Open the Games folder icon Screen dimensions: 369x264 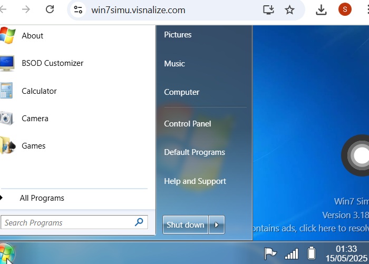[x=7, y=145]
